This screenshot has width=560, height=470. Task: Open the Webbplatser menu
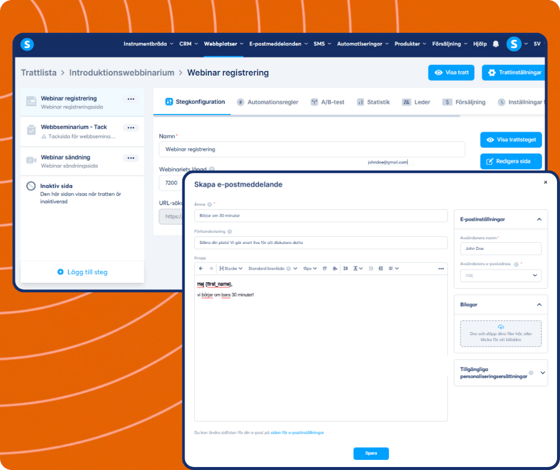pos(223,44)
